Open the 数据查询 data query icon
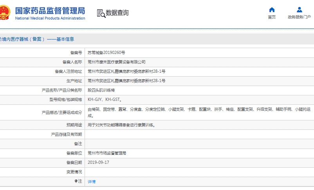The width and height of the screenshot is (314, 190). 101,13
